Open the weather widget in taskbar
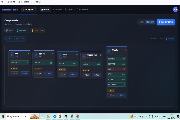This screenshot has height=120, width=180. point(137,116)
